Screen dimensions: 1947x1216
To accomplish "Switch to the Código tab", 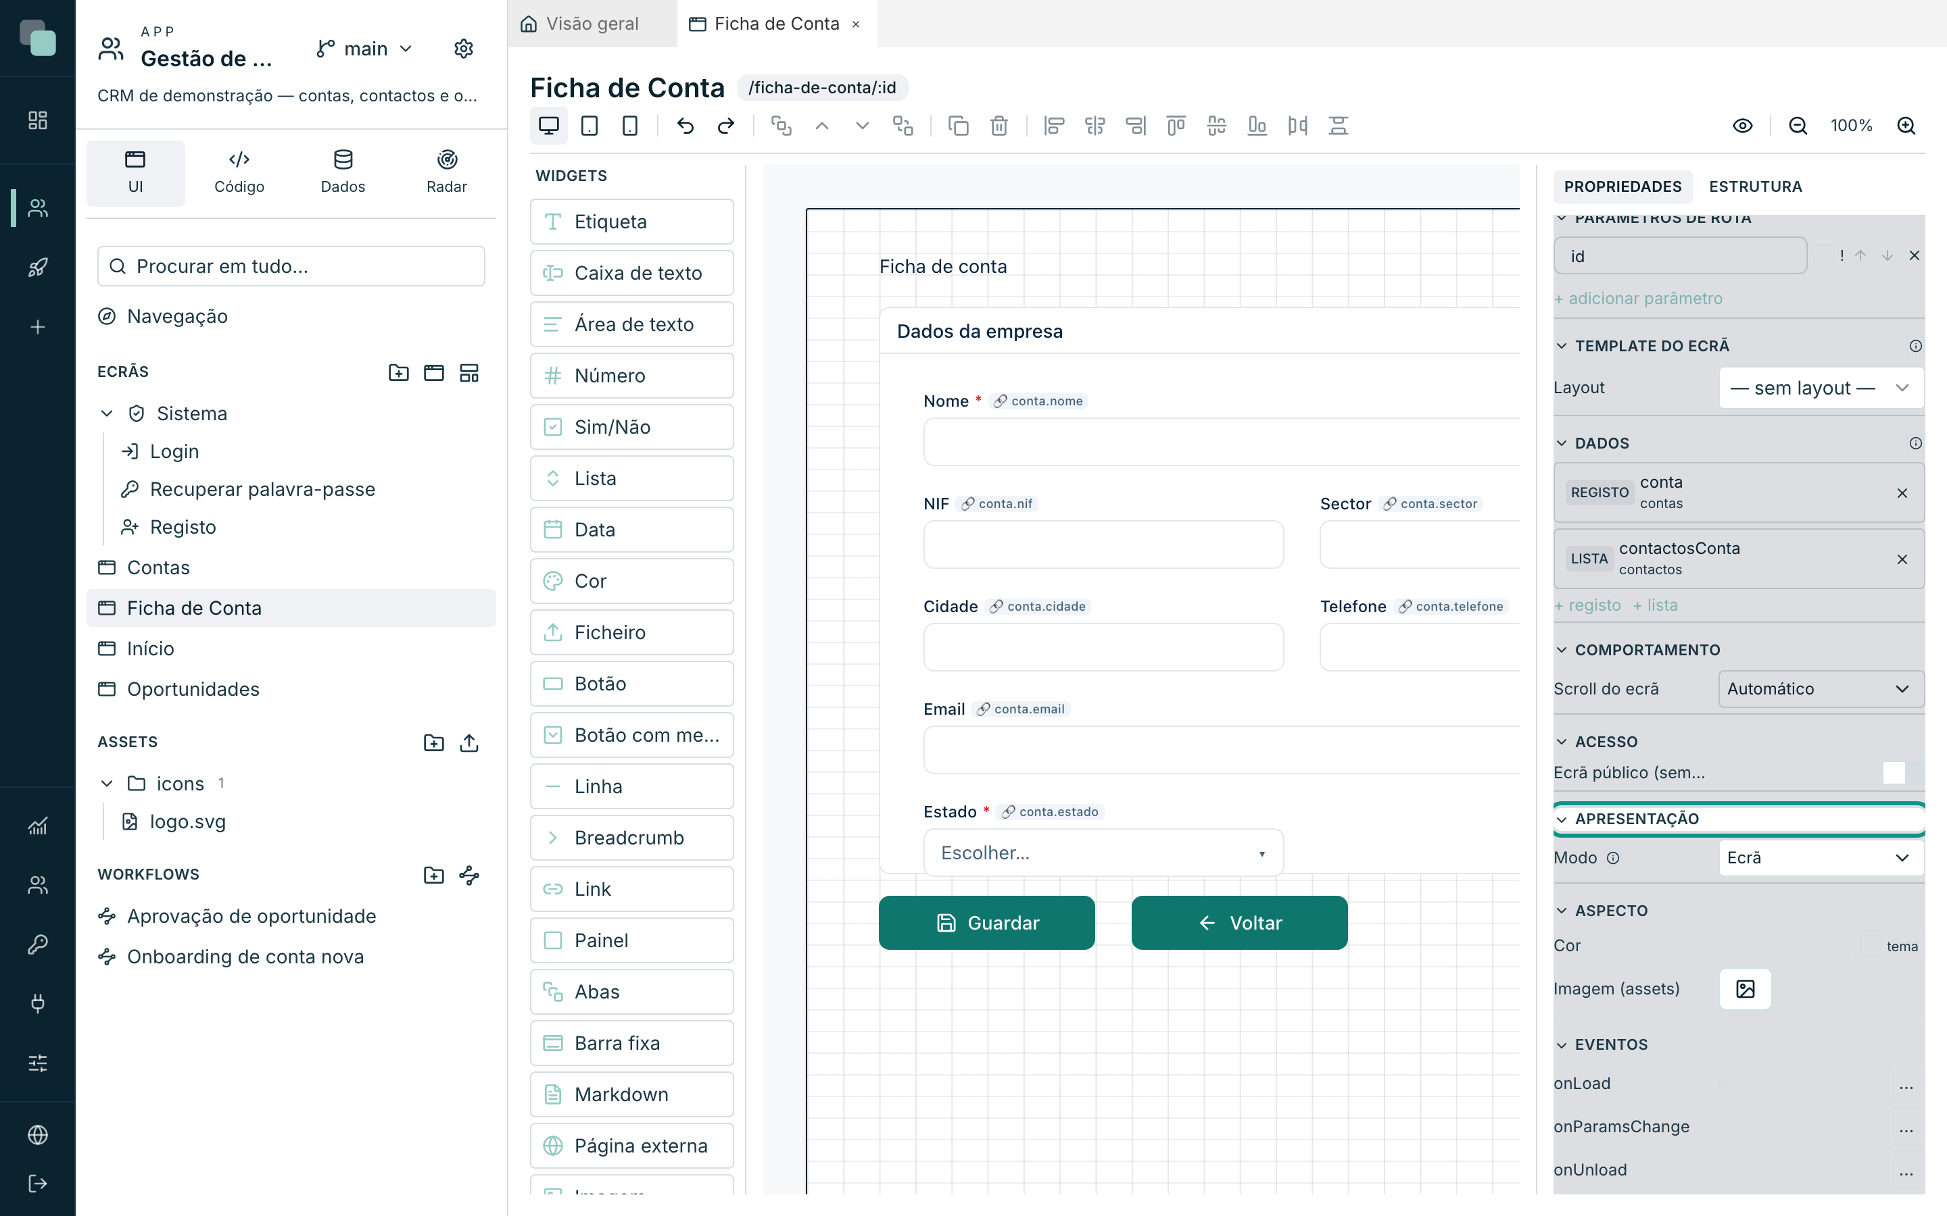I will pyautogui.click(x=239, y=172).
